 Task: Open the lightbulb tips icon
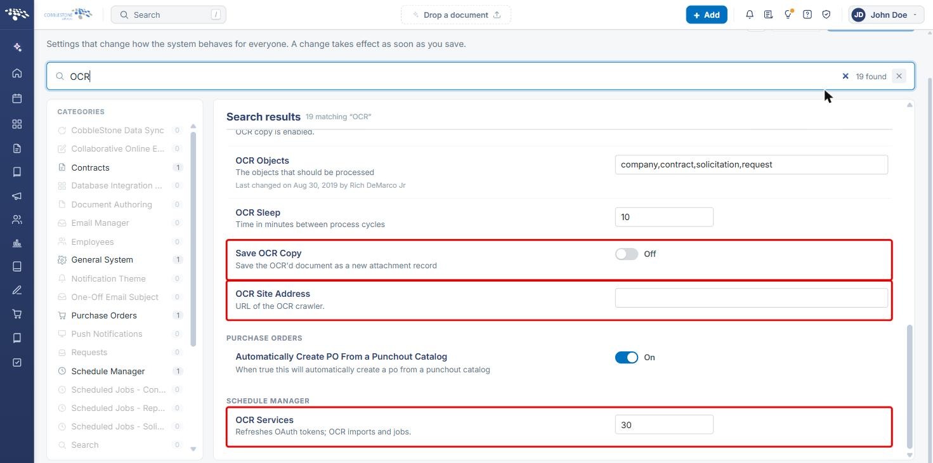(x=788, y=15)
